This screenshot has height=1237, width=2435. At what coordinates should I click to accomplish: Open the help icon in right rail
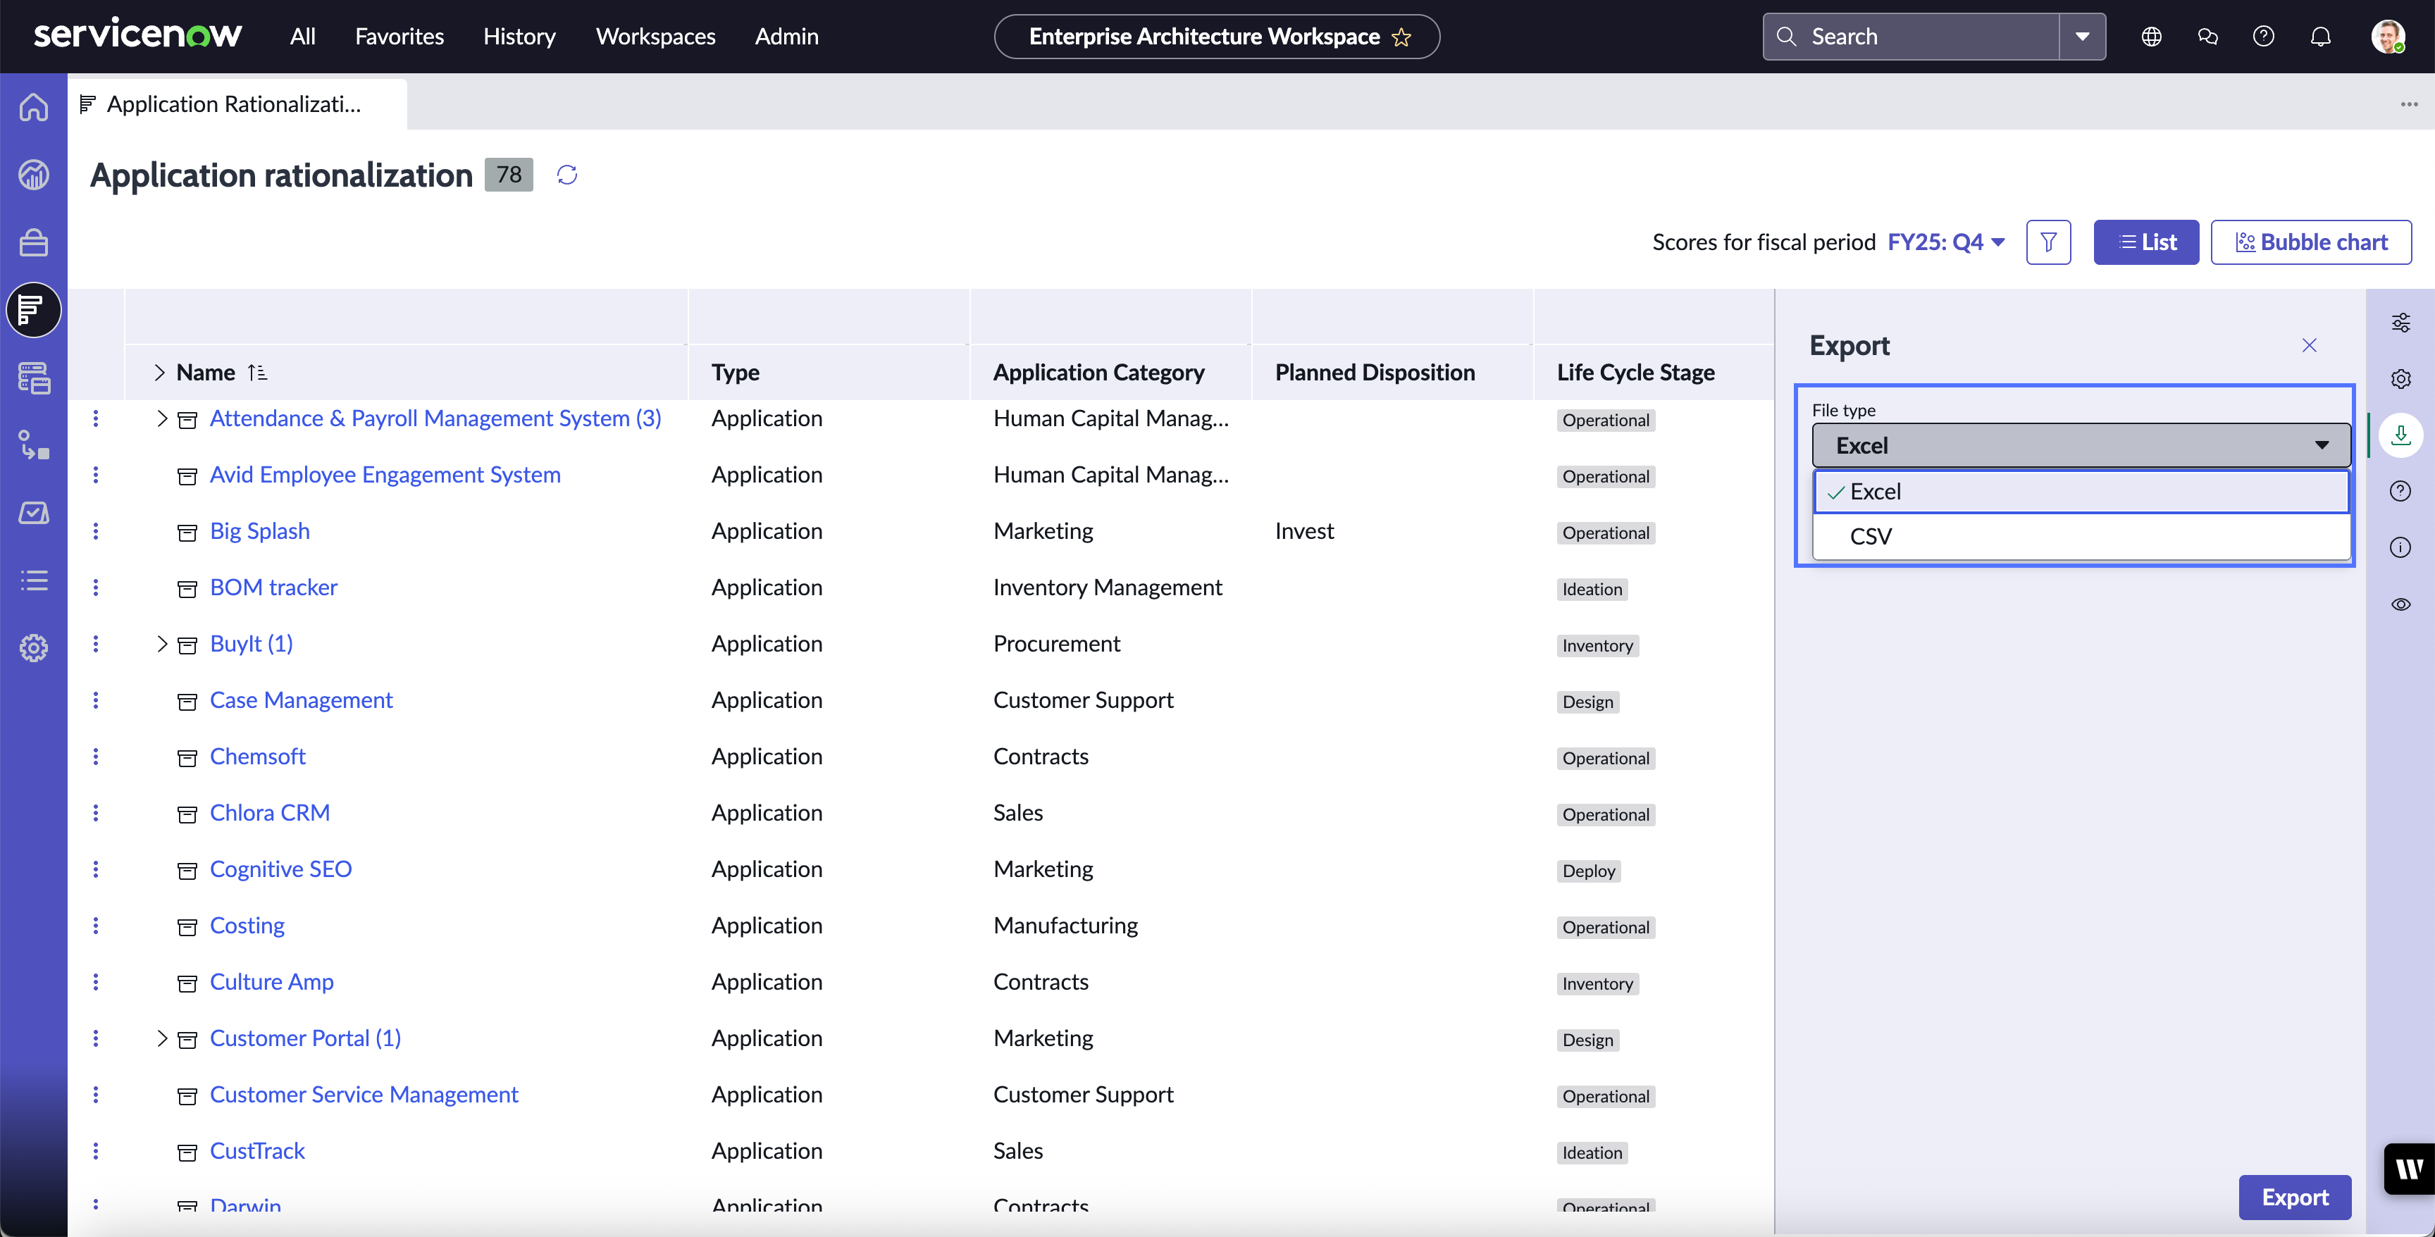click(2401, 492)
